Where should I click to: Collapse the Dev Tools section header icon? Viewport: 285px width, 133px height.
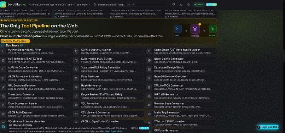pyautogui.click(x=2, y=45)
